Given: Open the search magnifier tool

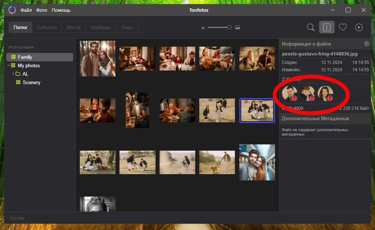Looking at the screenshot, I should pos(311,28).
